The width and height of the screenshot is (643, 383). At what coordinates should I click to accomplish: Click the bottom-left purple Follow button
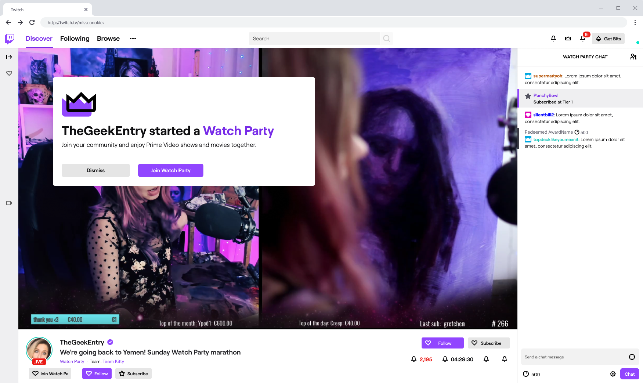97,374
